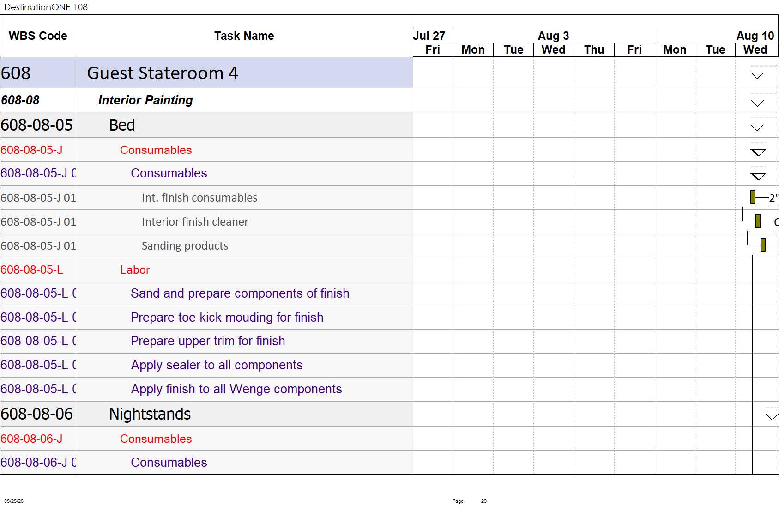Click the WBS Code column header

pos(38,36)
